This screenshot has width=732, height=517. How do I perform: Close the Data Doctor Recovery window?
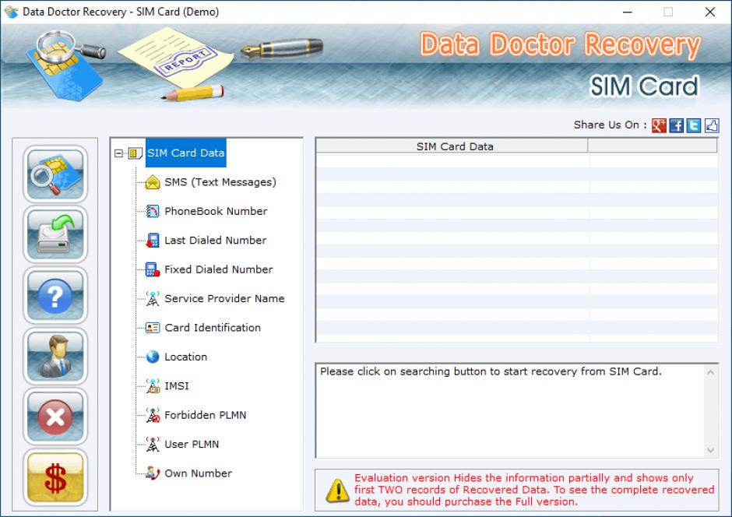(710, 12)
